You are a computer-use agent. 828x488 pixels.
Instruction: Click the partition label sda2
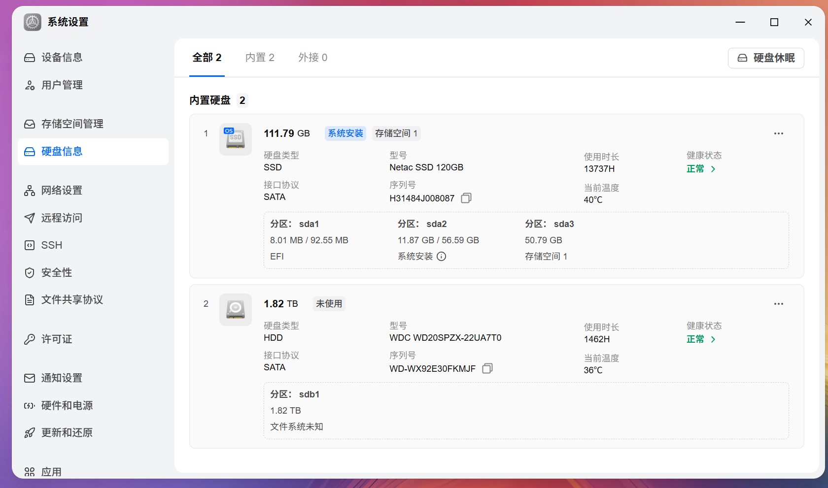pyautogui.click(x=437, y=224)
